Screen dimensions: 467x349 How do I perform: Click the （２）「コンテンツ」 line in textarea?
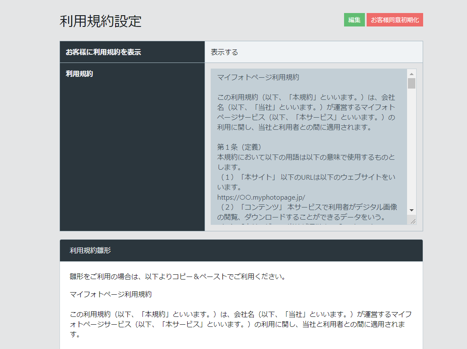pos(307,207)
